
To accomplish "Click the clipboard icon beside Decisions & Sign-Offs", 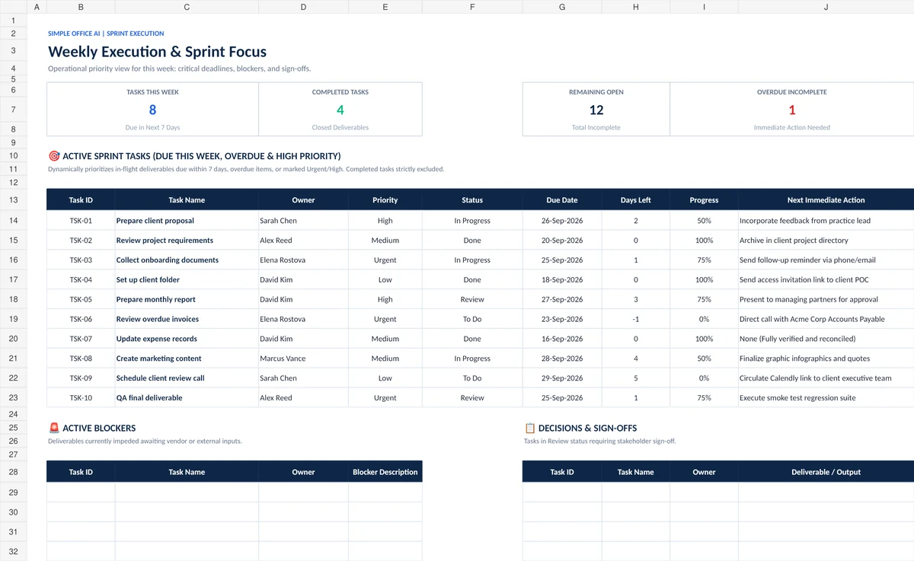I will tap(530, 429).
